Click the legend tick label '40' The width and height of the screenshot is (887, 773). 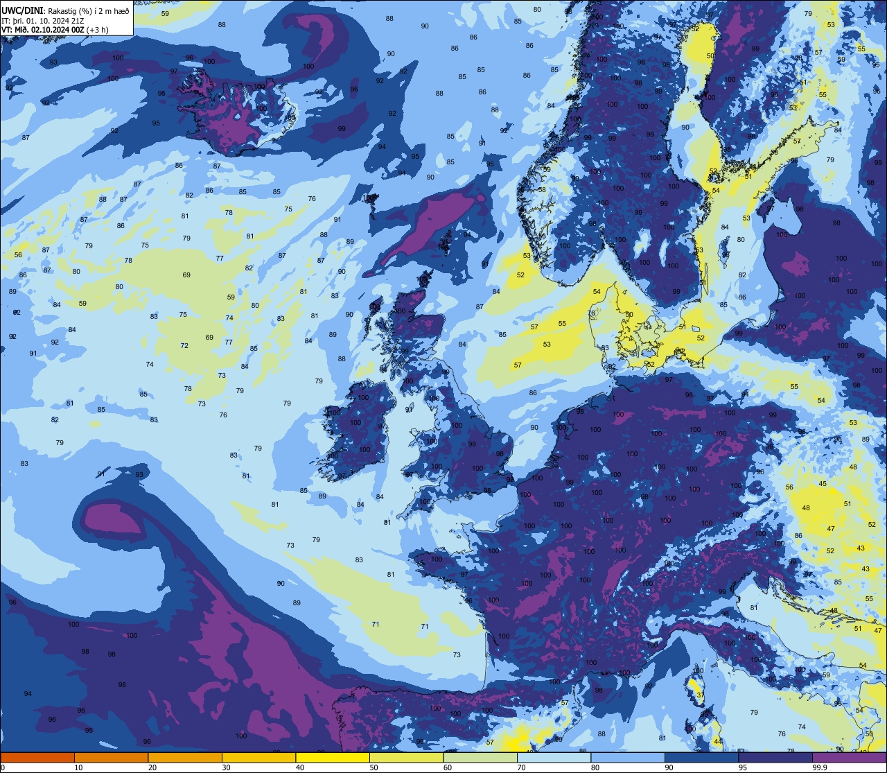coord(300,767)
